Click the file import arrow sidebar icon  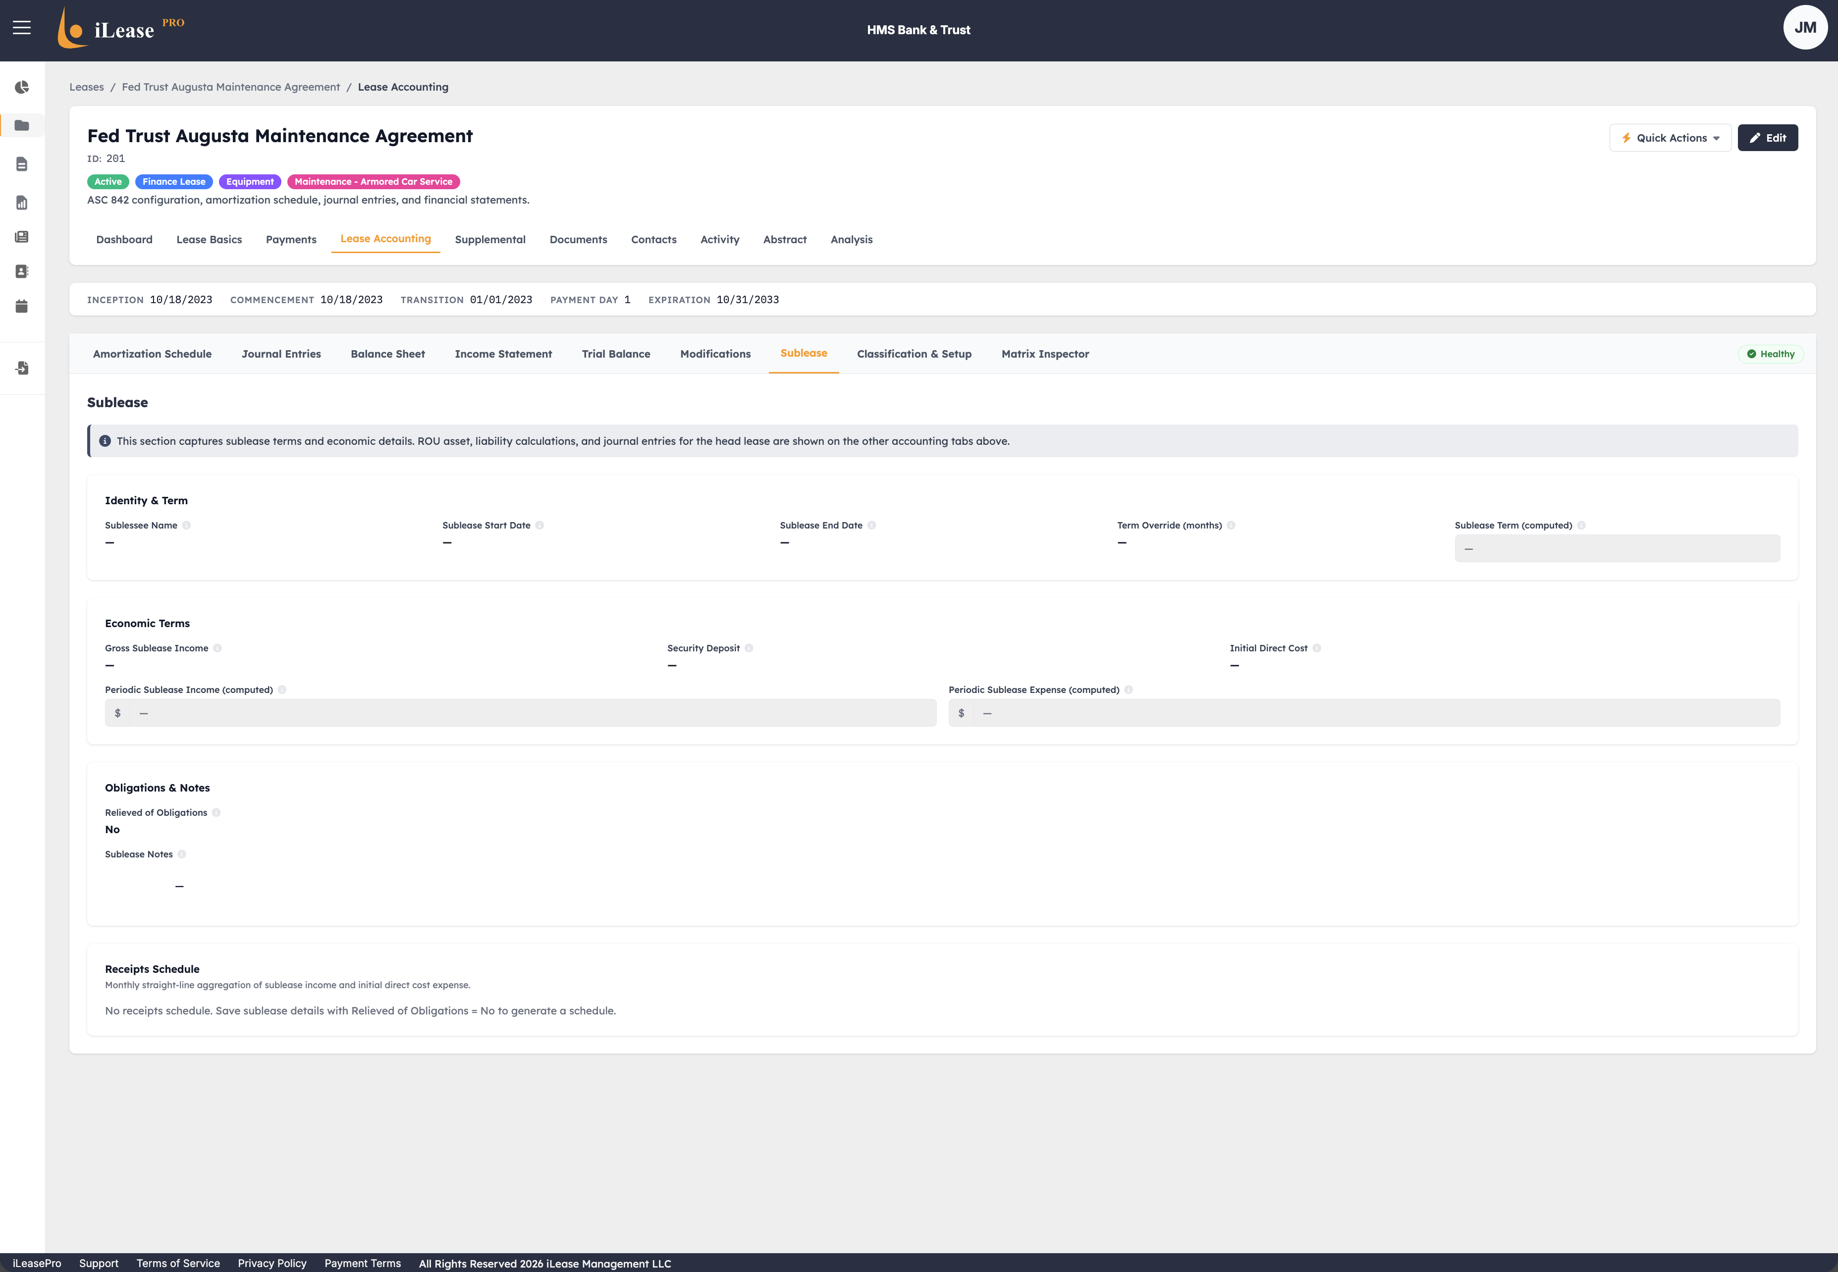pos(21,368)
